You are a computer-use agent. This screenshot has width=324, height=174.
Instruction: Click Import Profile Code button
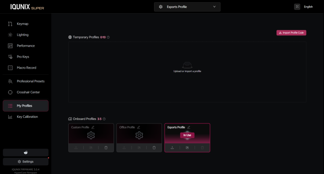[x=291, y=33]
